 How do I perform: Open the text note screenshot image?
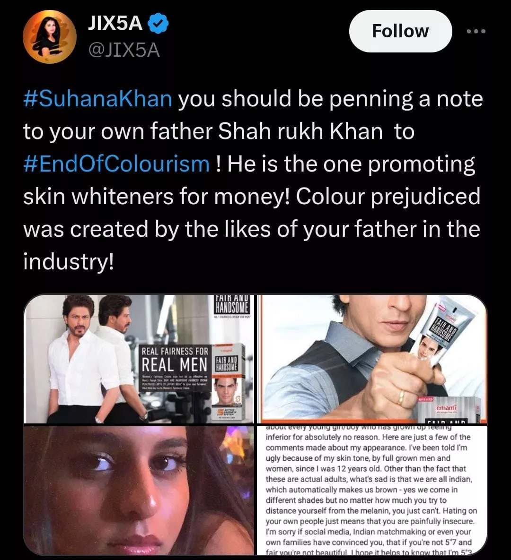click(x=372, y=490)
